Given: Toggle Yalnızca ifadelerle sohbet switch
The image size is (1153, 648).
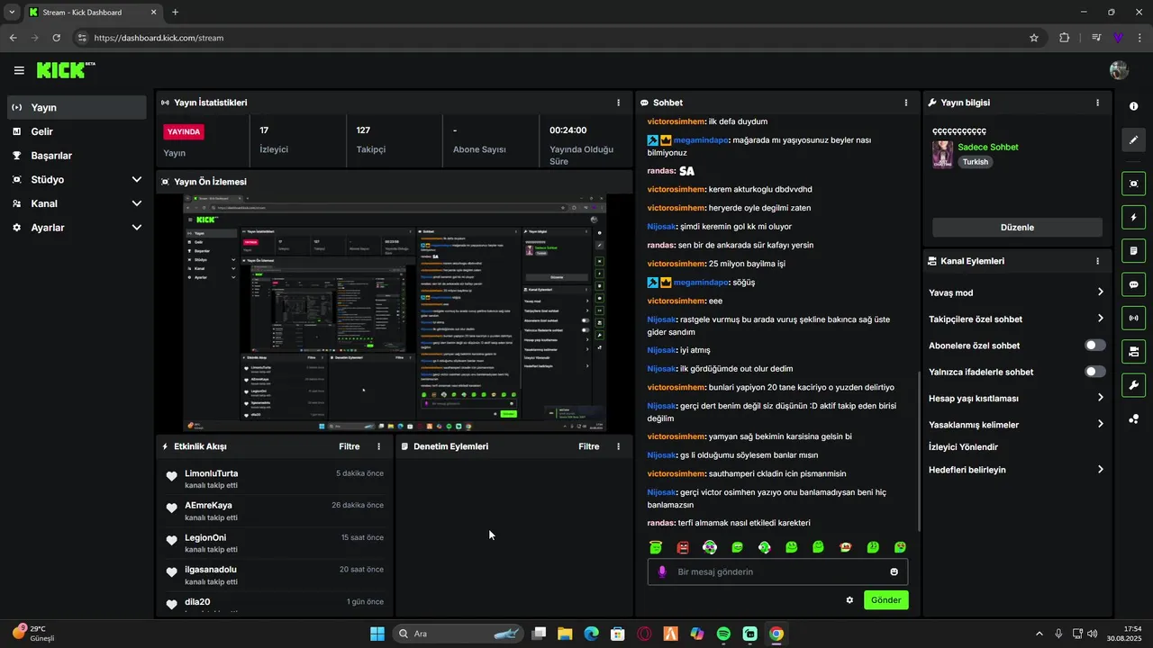Looking at the screenshot, I should pos(1094,372).
